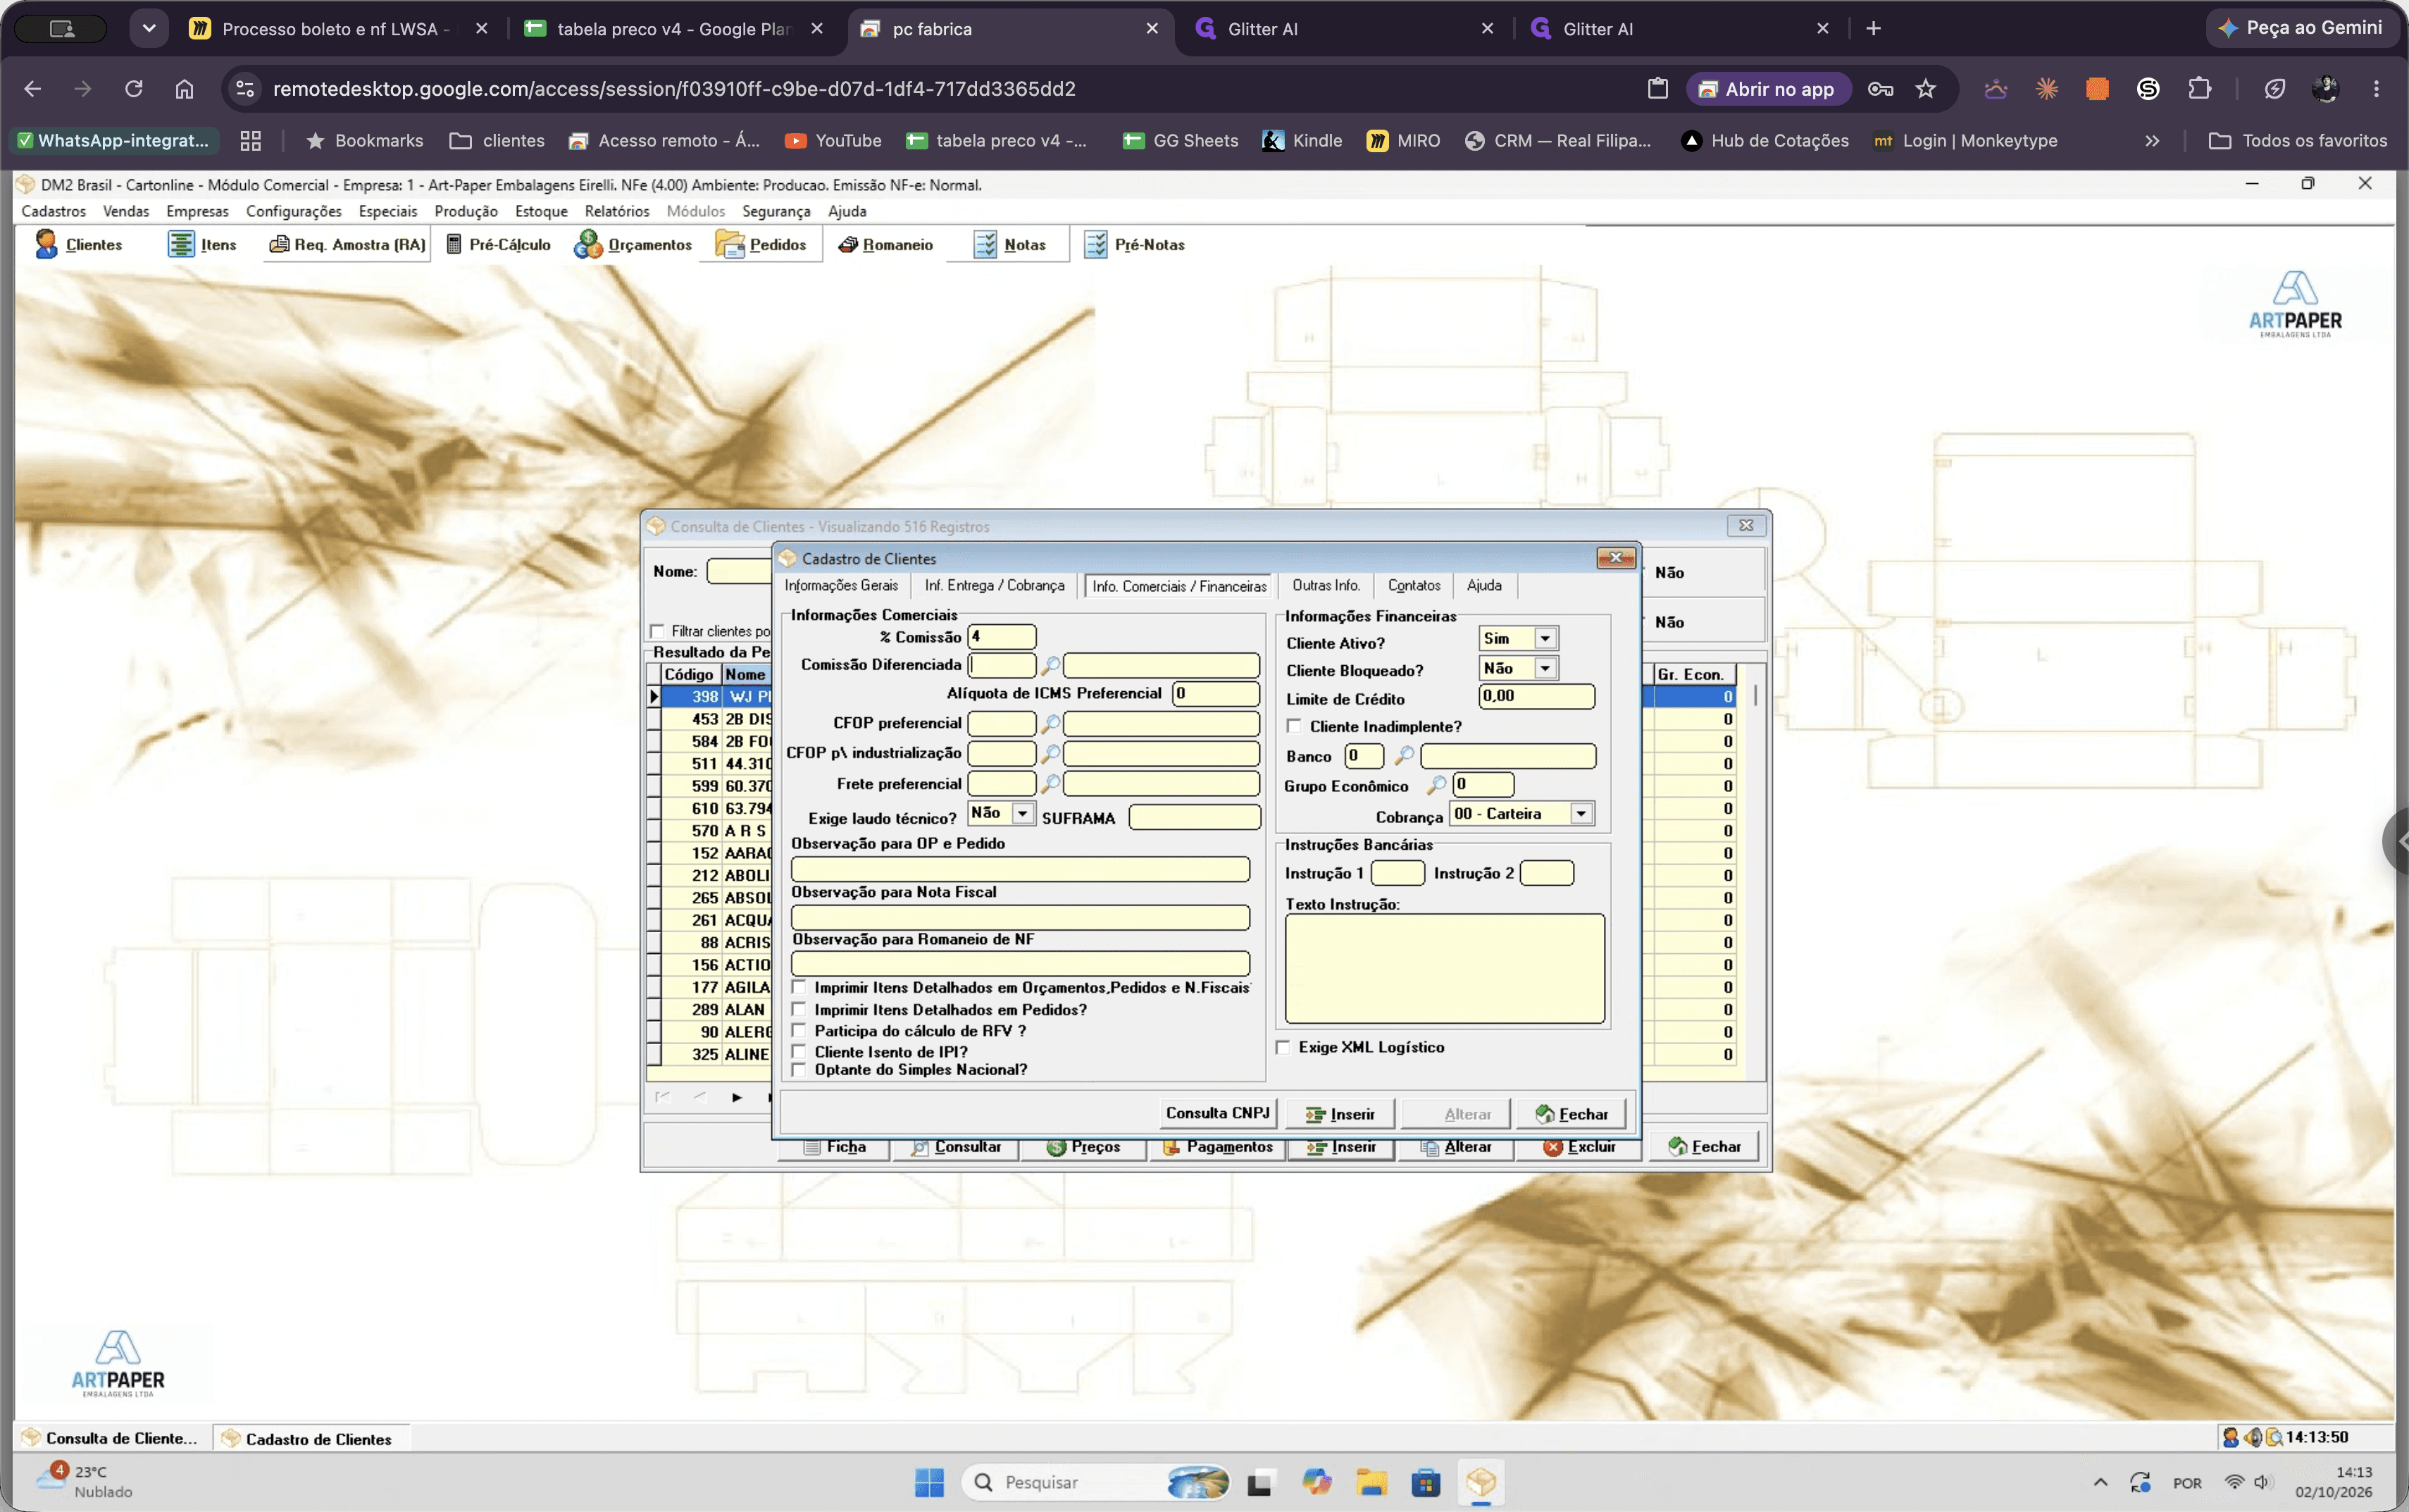Open File Explorer in Windows taskbar
The width and height of the screenshot is (2409, 1512).
click(x=1371, y=1482)
